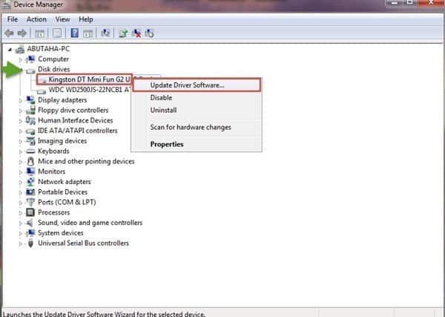Viewport: 445px width, 317px height.
Task: Expand the IDE ATA/ATAPI controllers arrow
Action: tap(21, 131)
